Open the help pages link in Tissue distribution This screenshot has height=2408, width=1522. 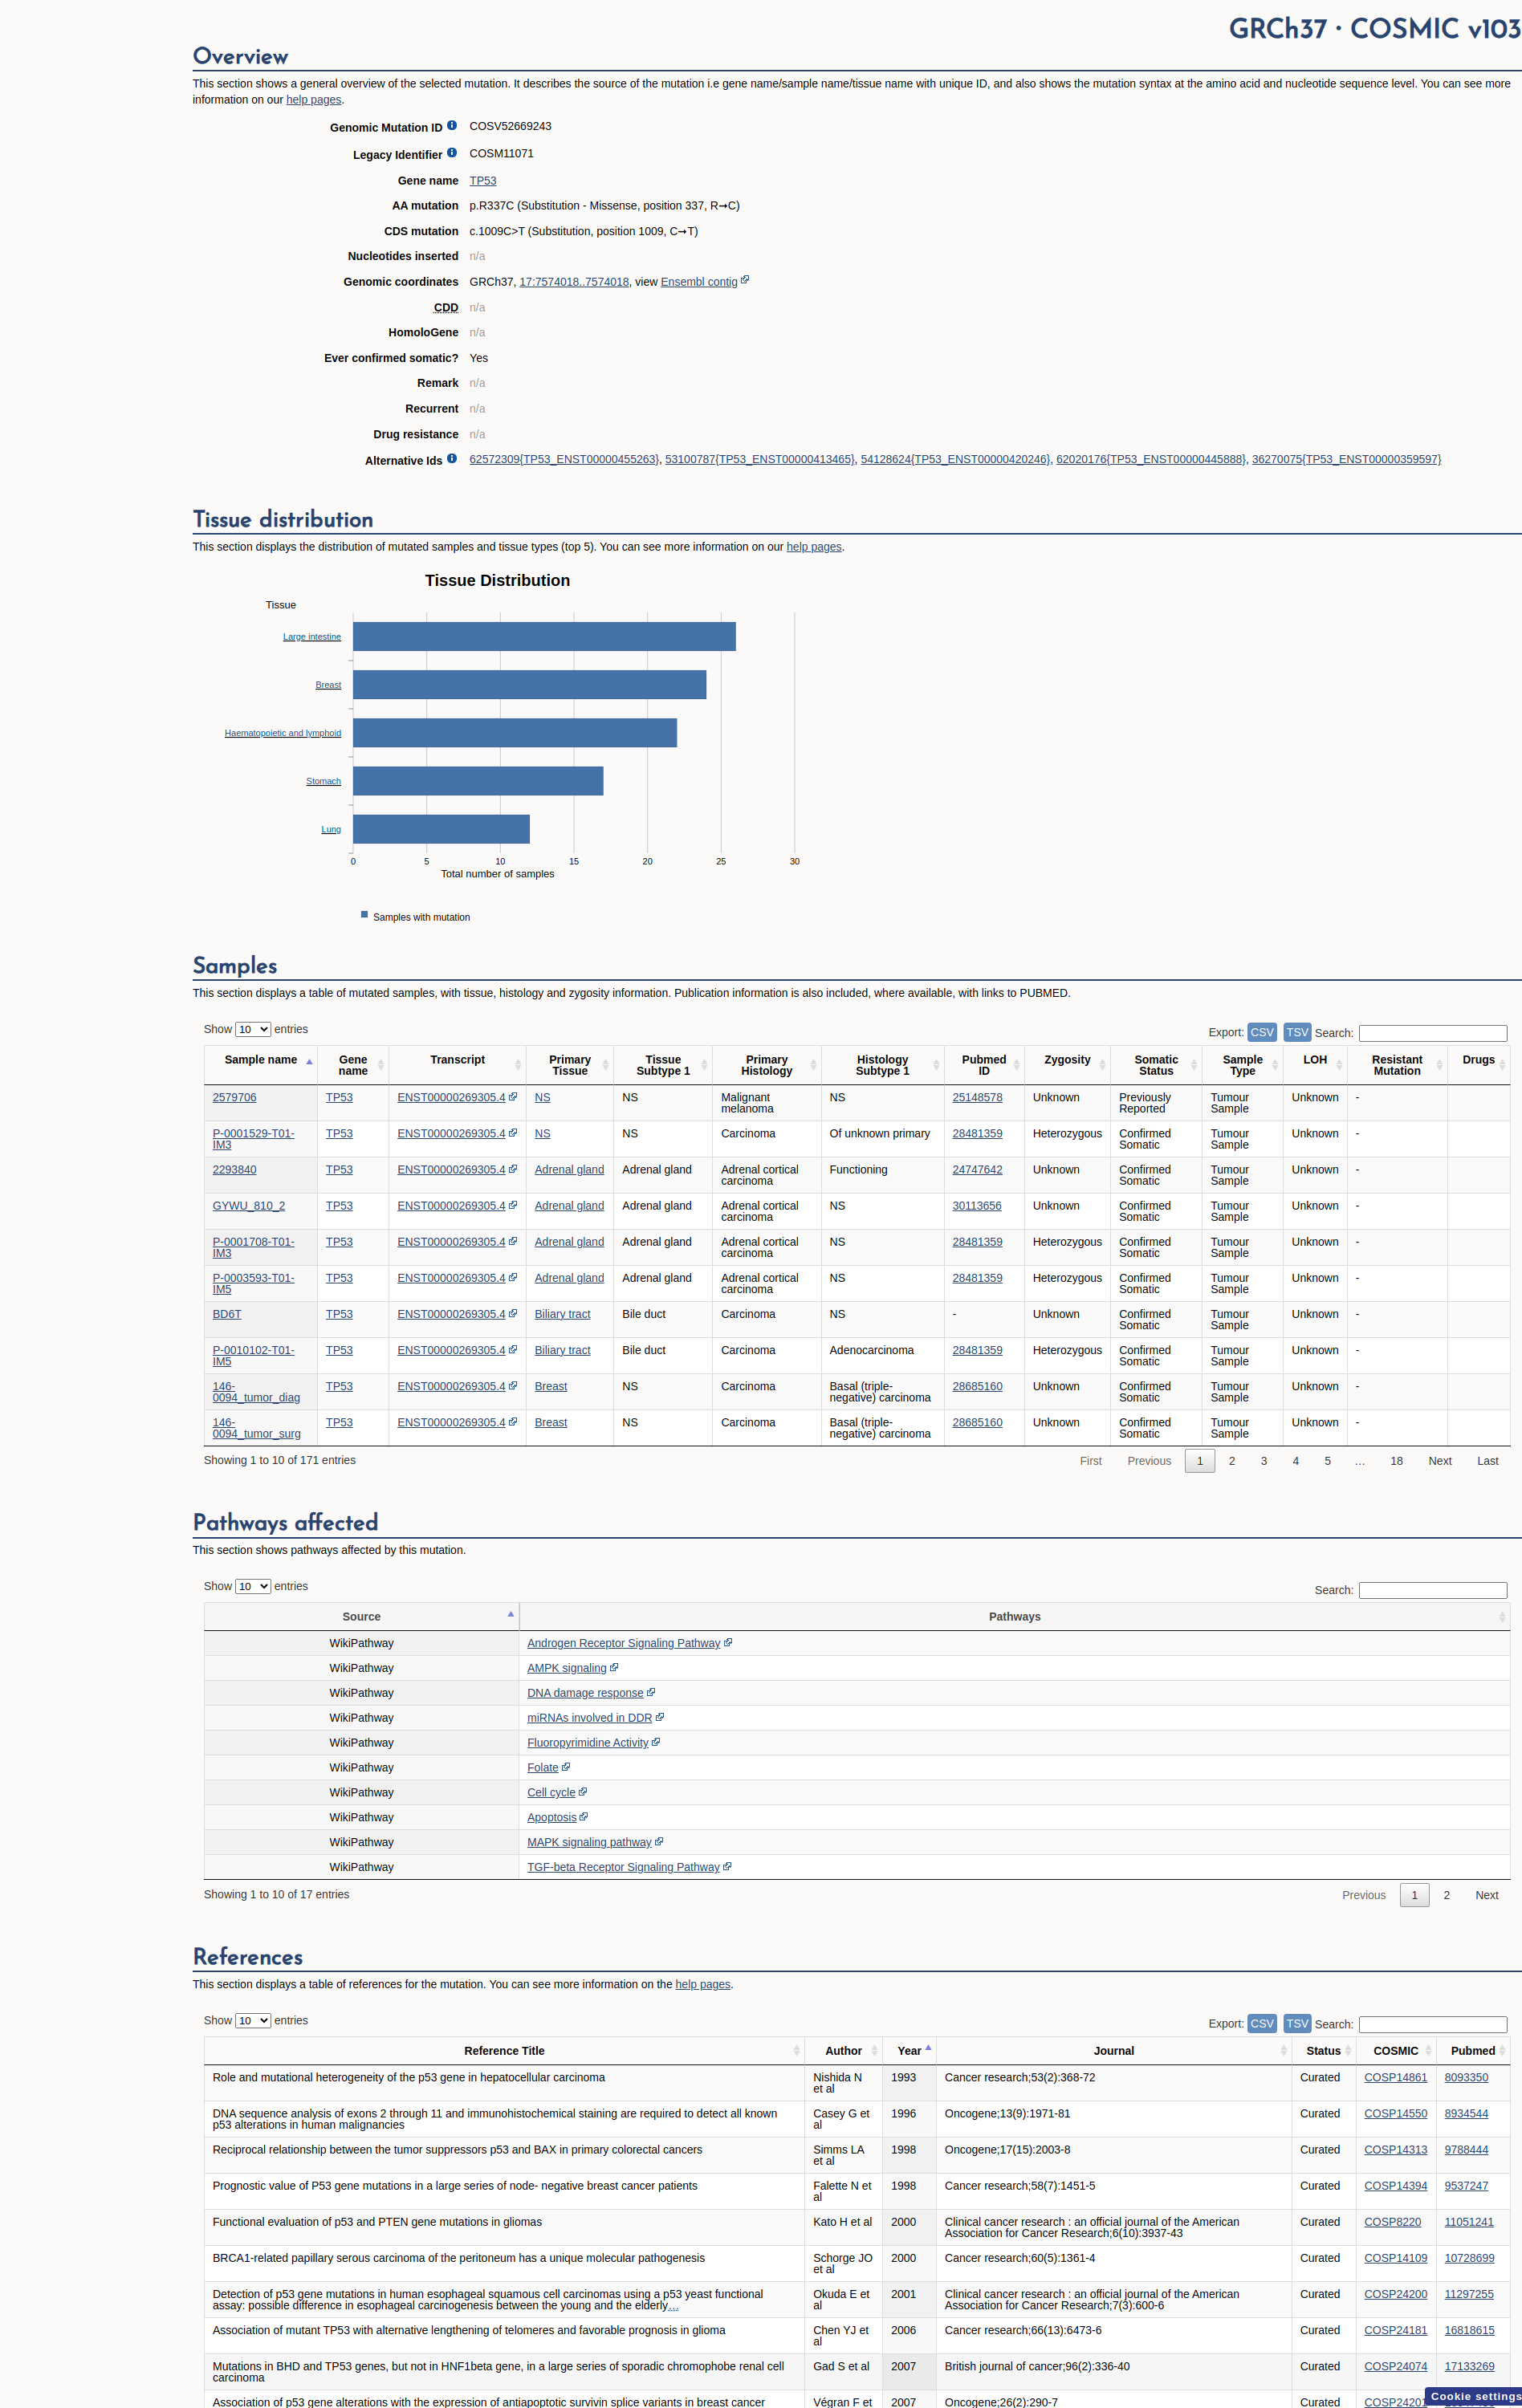click(x=814, y=547)
